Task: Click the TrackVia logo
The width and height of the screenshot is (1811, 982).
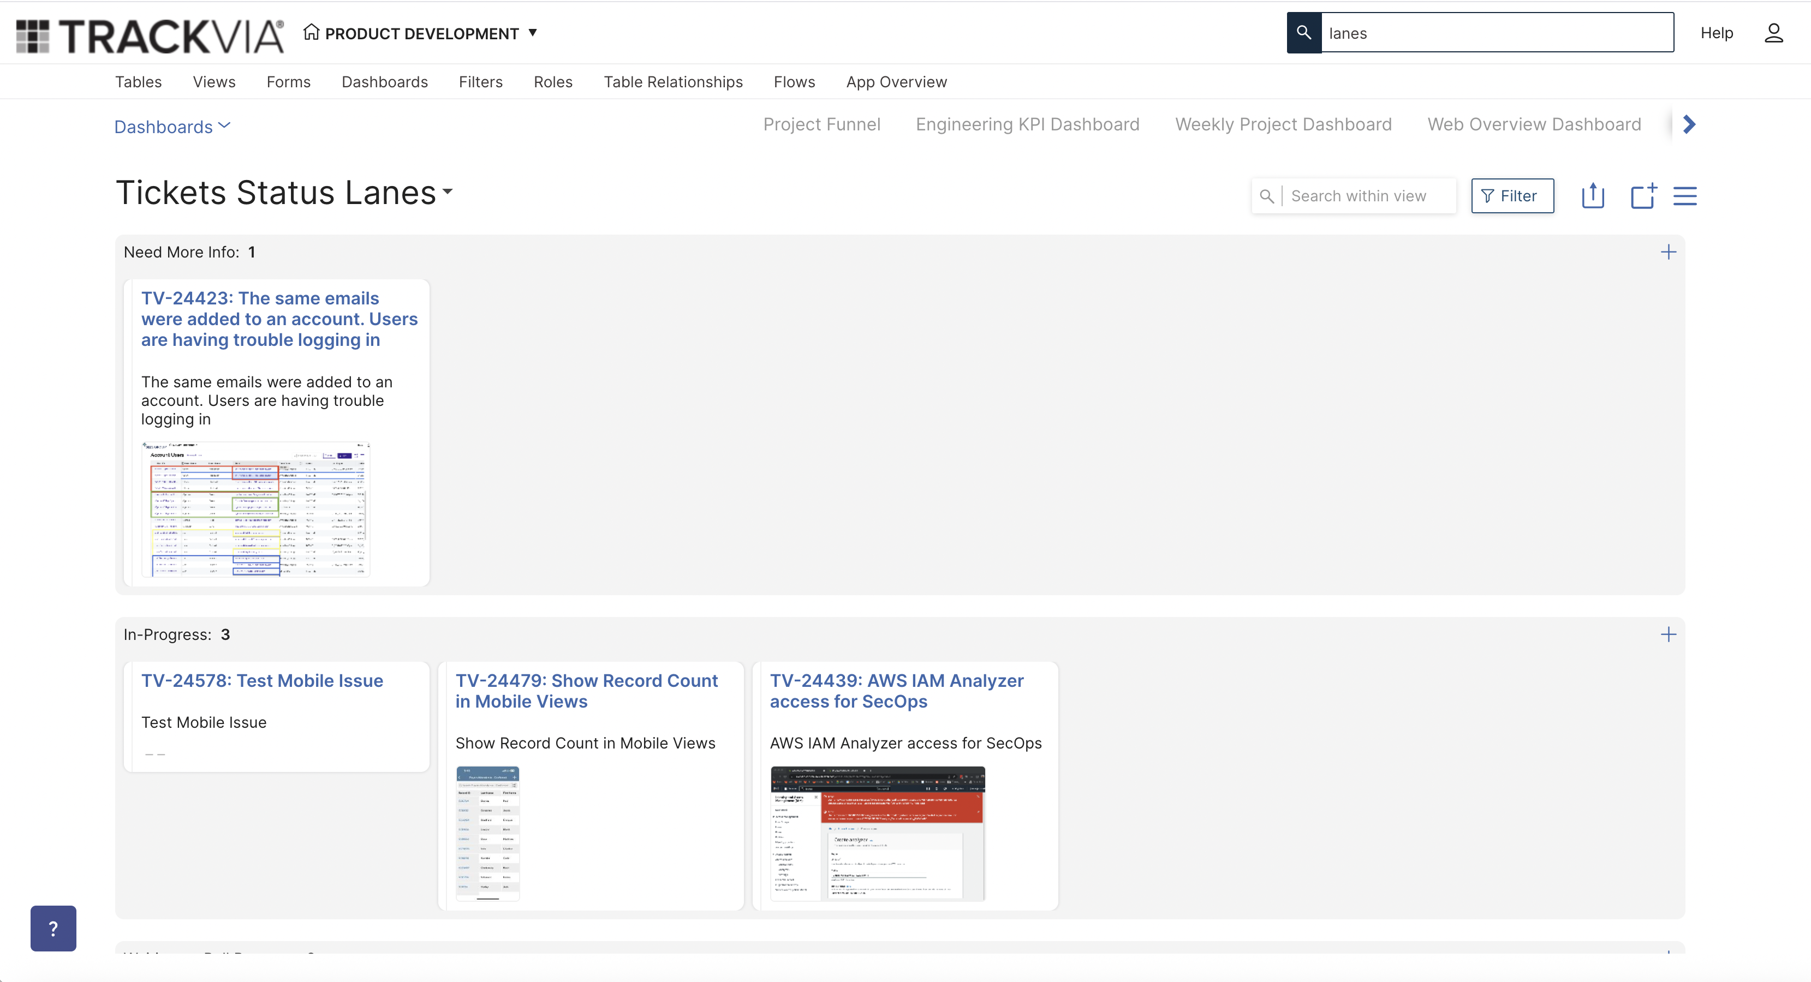Action: (150, 35)
